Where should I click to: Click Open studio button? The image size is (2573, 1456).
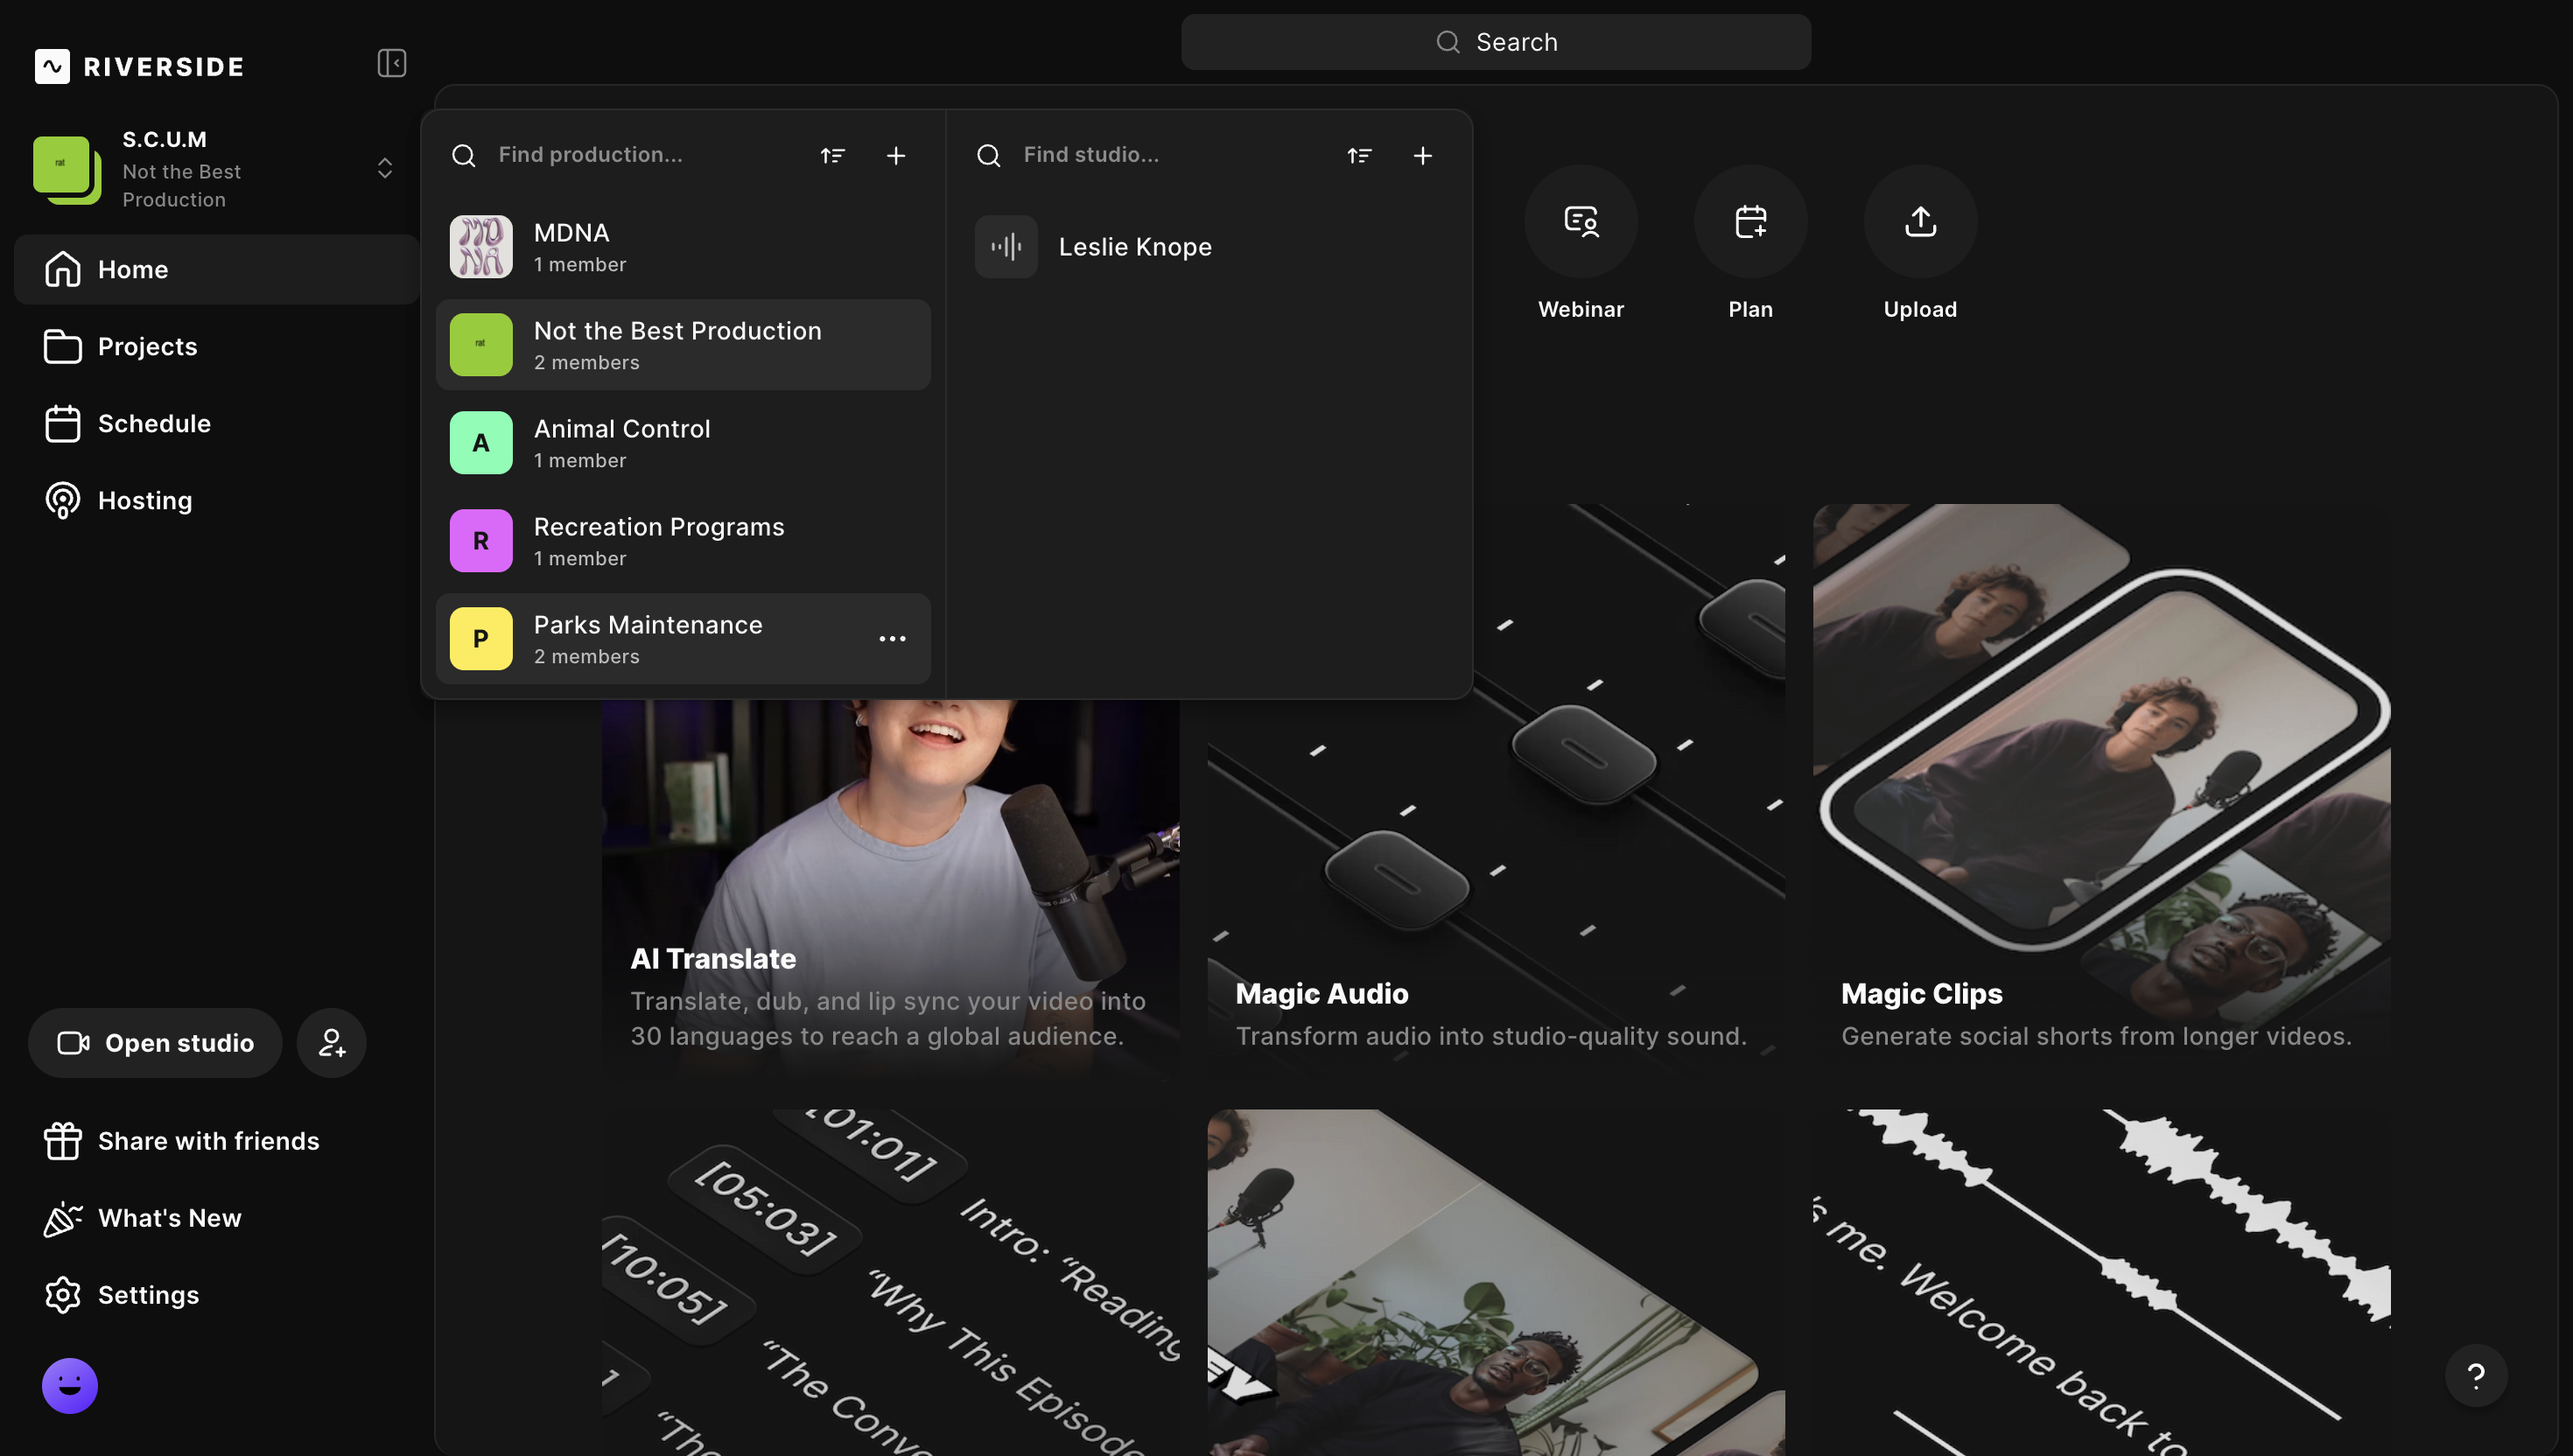tap(155, 1043)
